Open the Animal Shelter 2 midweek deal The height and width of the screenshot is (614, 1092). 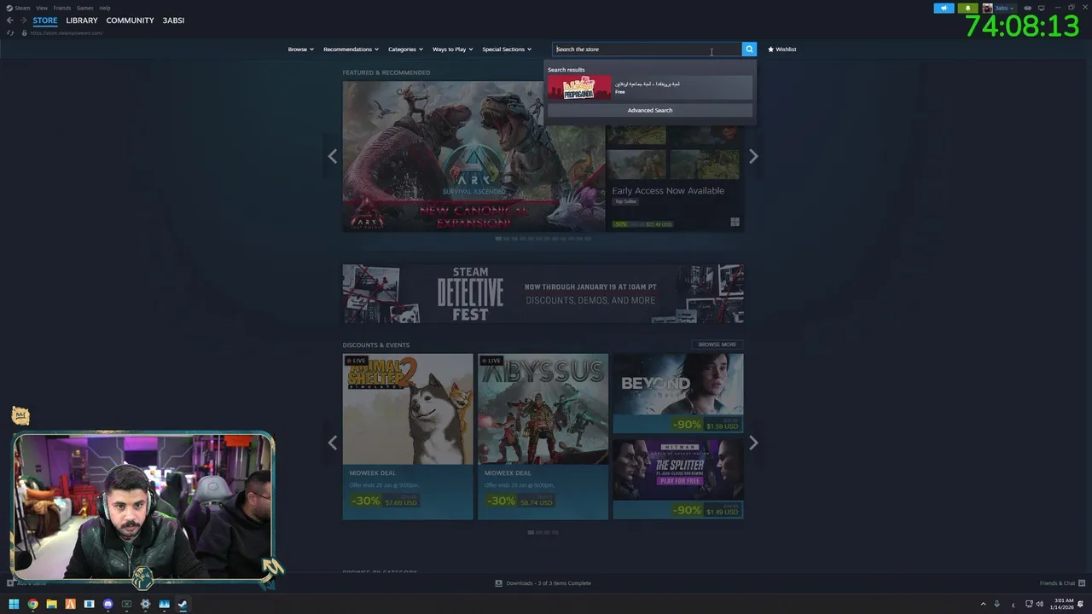(x=408, y=437)
